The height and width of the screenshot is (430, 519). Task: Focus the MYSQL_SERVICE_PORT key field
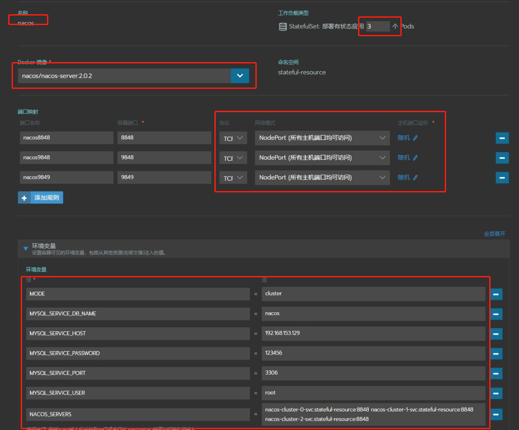coord(138,374)
